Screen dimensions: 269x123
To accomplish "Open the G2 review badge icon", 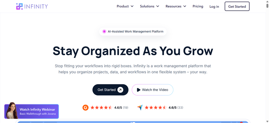I will click(85, 107).
